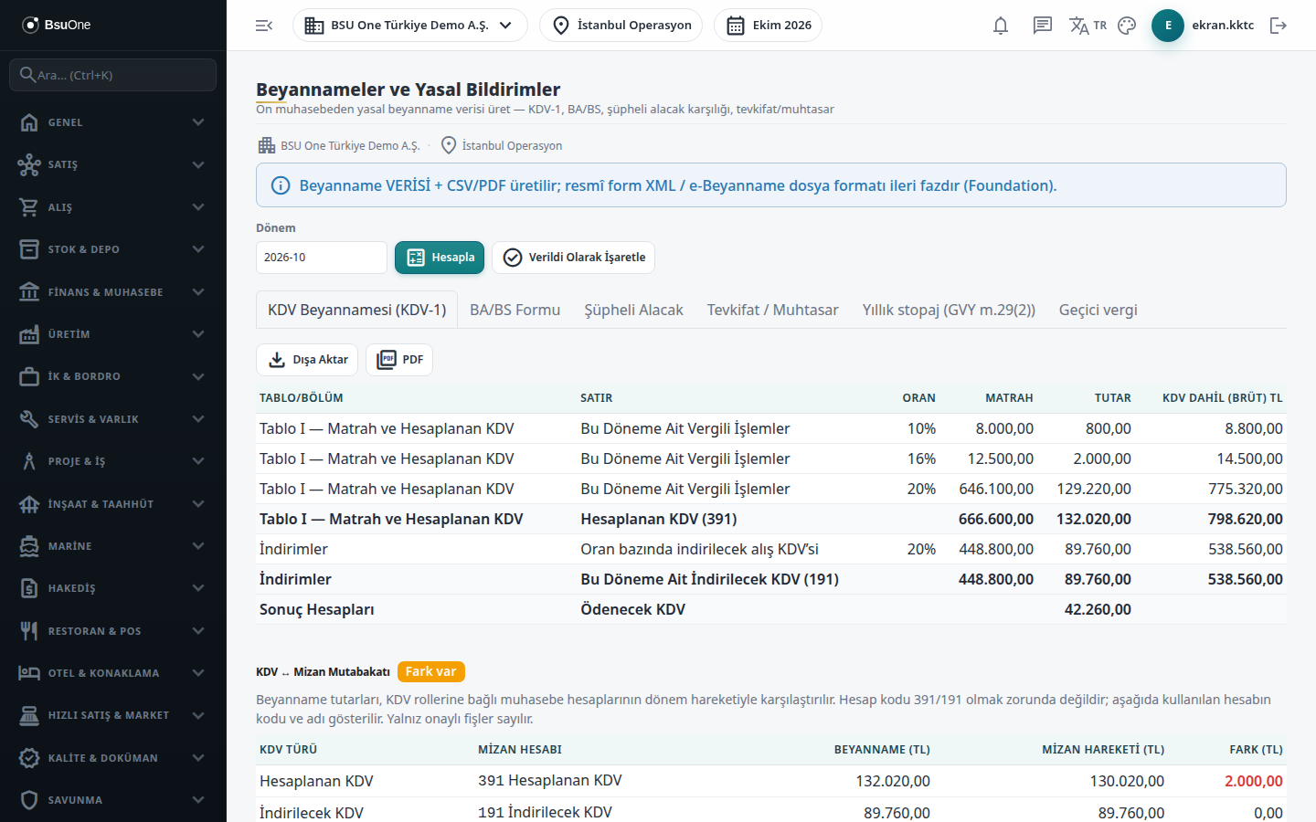
Task: Open the Yıllık stopaj (GVY m.29(2)) tab
Action: coord(949,310)
